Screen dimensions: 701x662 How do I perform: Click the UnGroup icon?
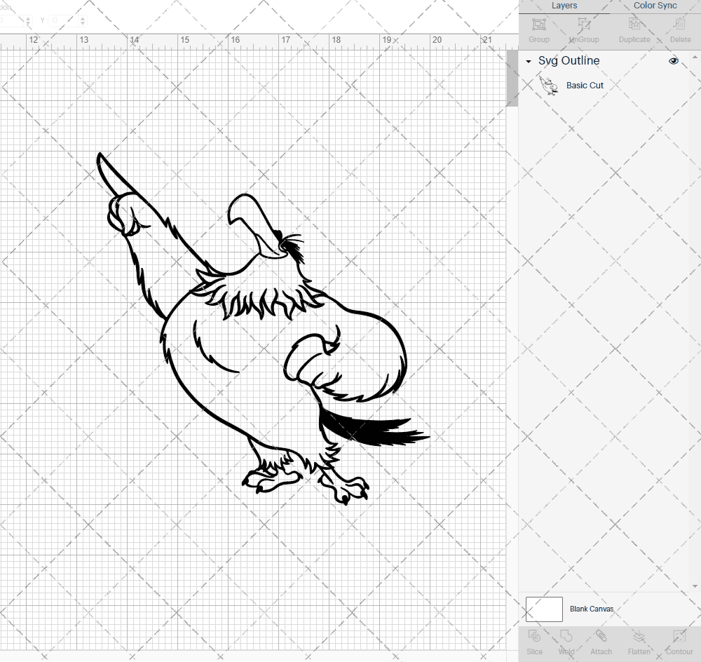[x=583, y=29]
